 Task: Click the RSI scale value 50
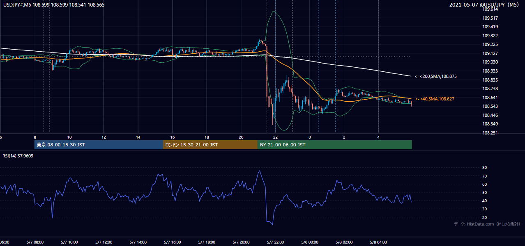pyautogui.click(x=485, y=192)
